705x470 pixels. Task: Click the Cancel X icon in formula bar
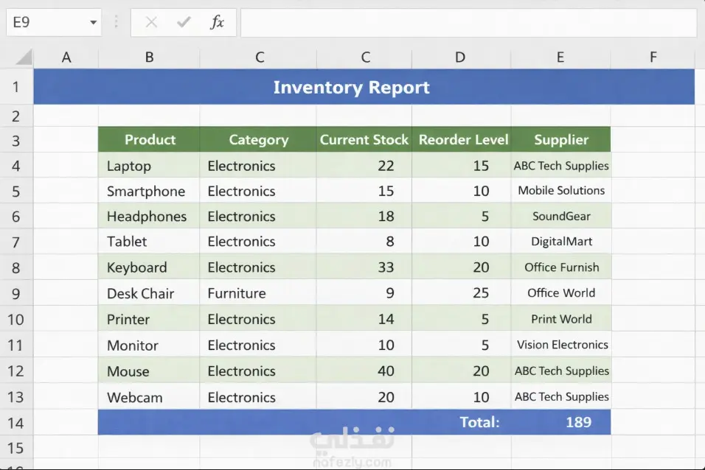click(x=151, y=23)
